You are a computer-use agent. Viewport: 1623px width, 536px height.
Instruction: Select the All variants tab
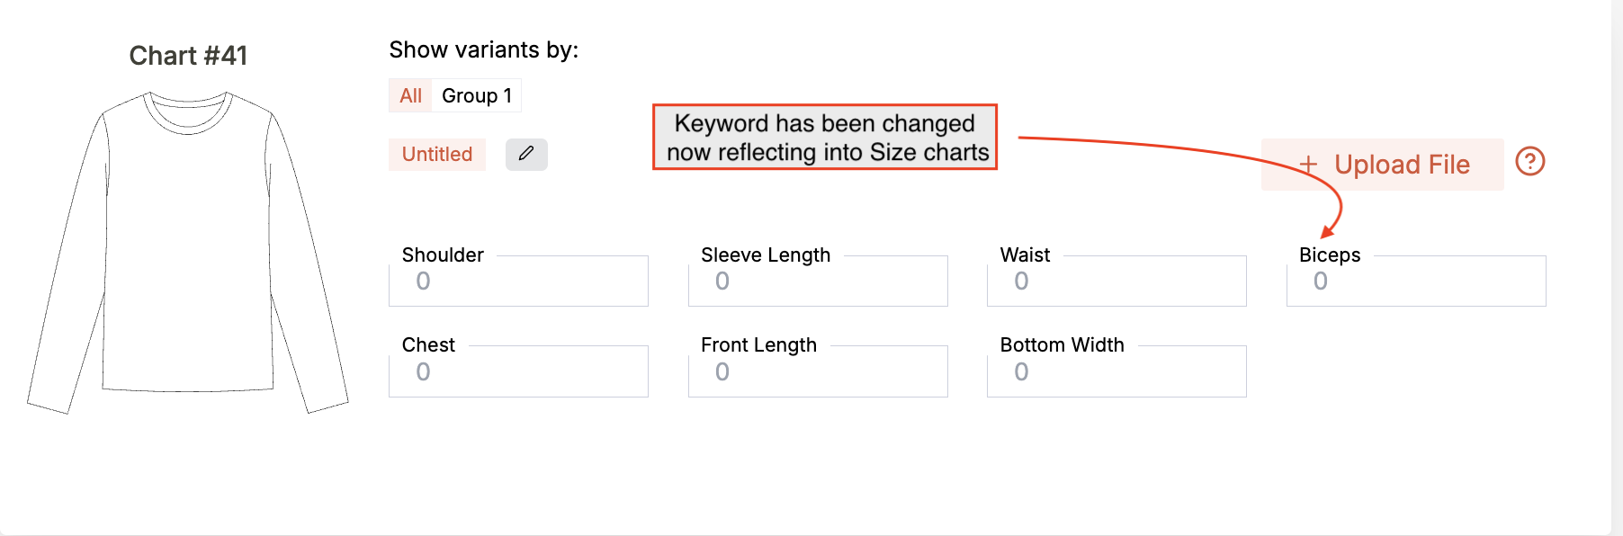click(x=410, y=95)
